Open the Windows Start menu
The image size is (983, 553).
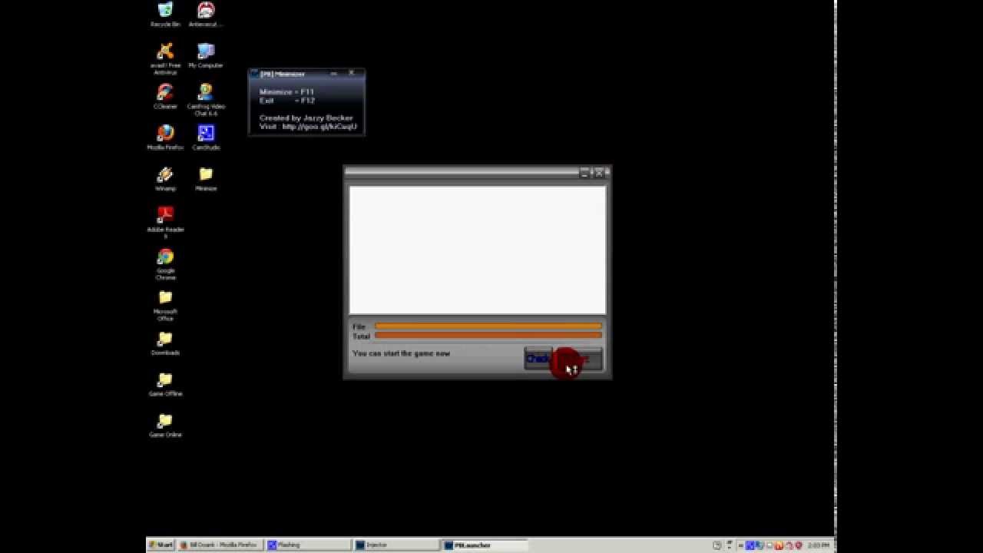click(x=161, y=545)
